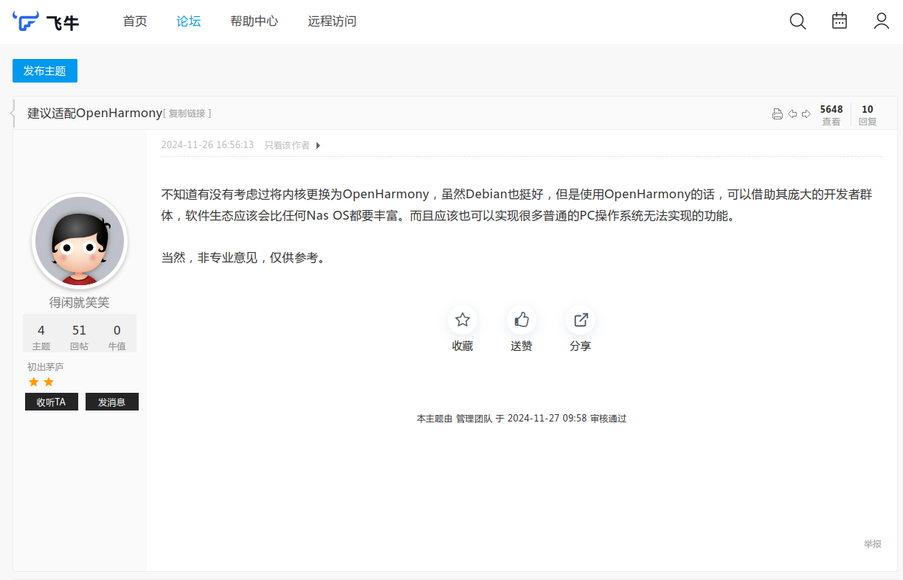Viewport: 903px width, 580px height.
Task: Open 首页 in navigation
Action: point(135,21)
